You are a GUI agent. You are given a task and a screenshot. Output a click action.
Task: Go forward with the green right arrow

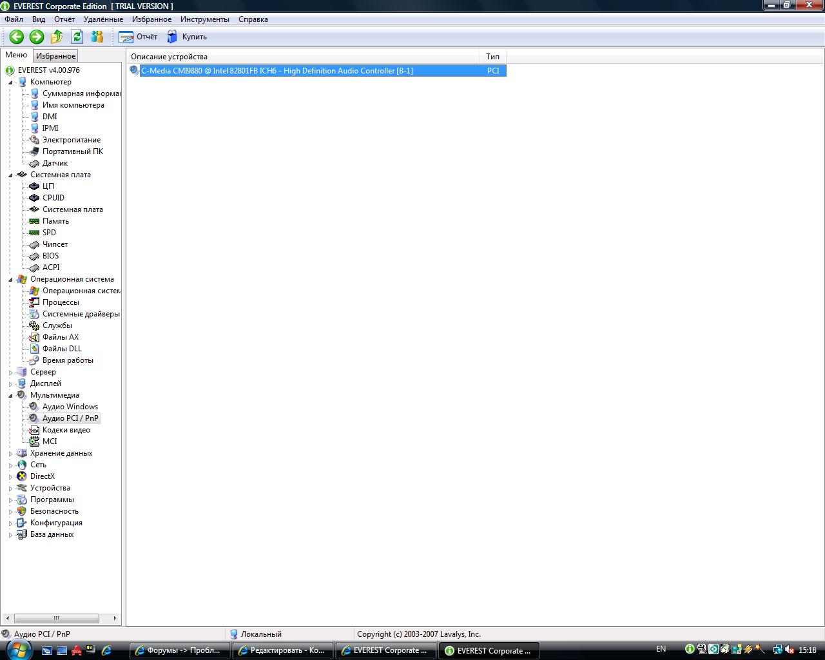pos(37,37)
